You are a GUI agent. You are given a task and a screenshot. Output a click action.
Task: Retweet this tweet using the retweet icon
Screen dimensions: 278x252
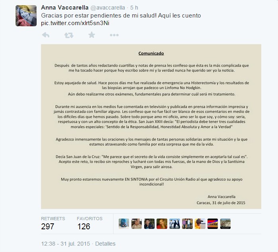tap(69, 35)
